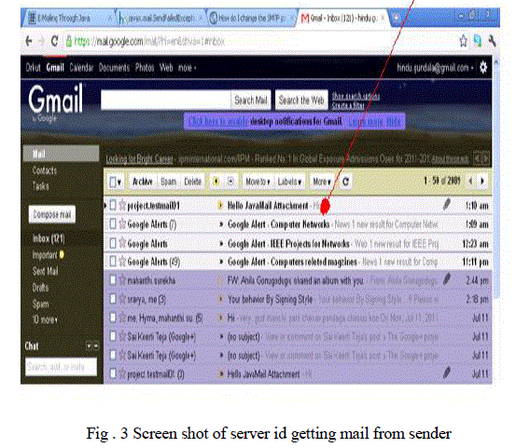Refresh inbox using toolbar refresh icon
The width and height of the screenshot is (516, 448).
[x=345, y=182]
